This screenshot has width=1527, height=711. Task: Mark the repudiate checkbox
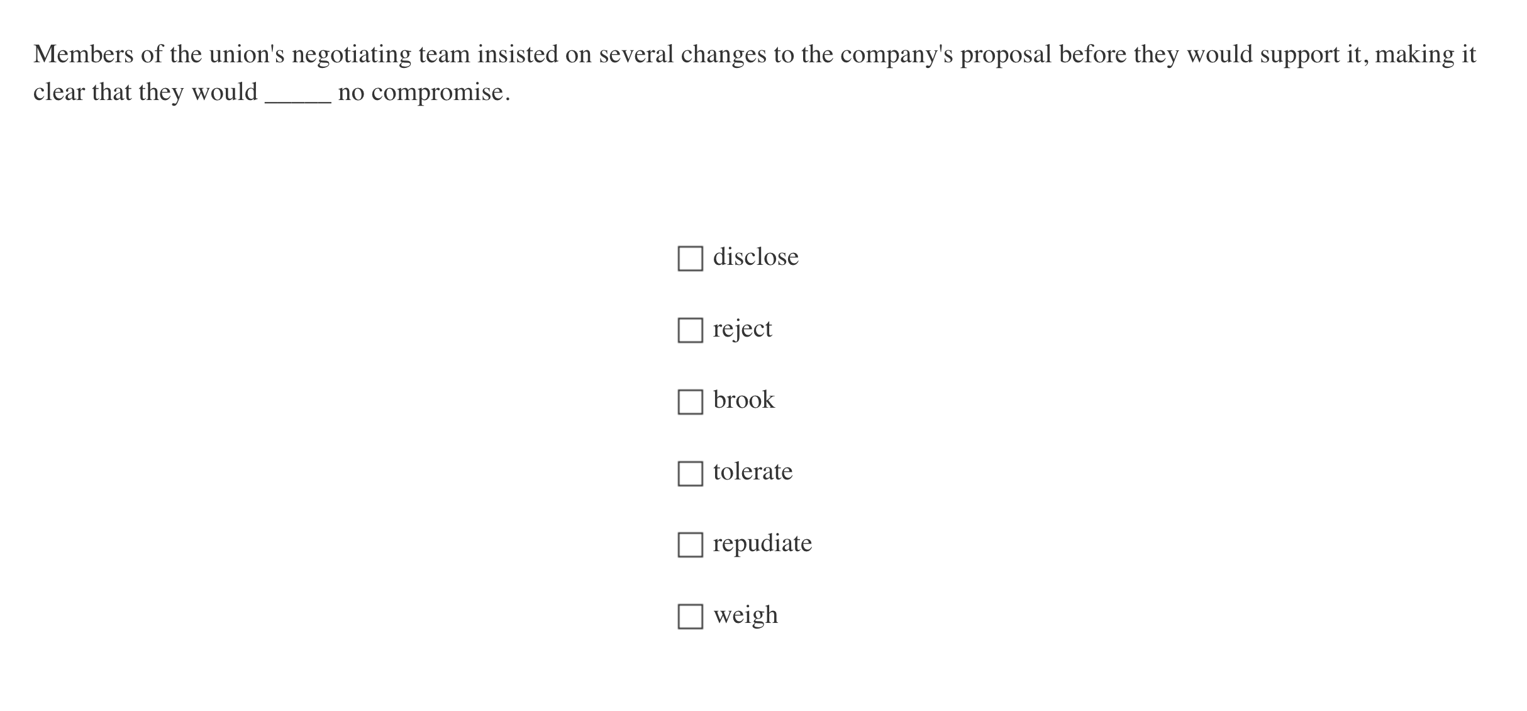click(x=690, y=545)
